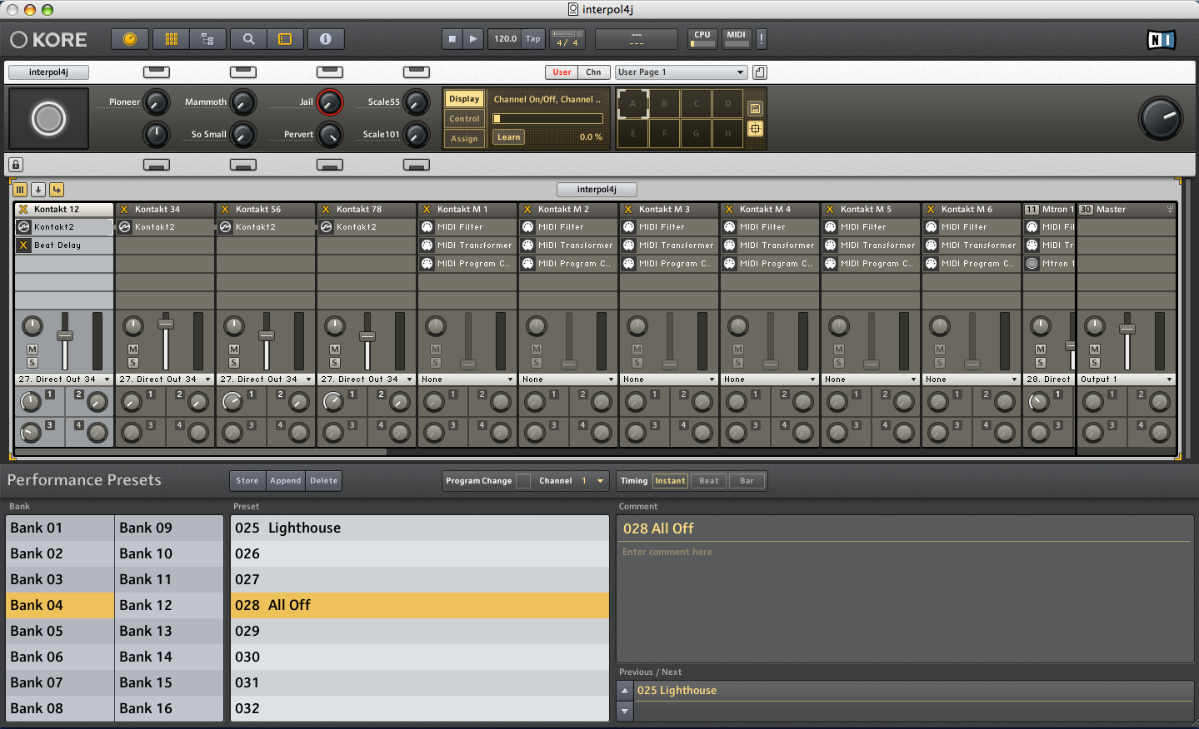Solo the Kontakt 12 channel
The height and width of the screenshot is (729, 1199).
click(32, 363)
